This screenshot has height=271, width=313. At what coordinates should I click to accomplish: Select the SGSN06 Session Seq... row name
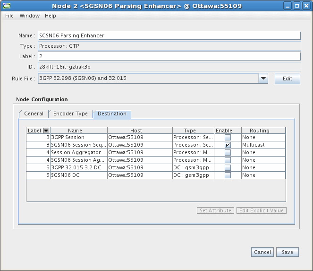coord(79,145)
